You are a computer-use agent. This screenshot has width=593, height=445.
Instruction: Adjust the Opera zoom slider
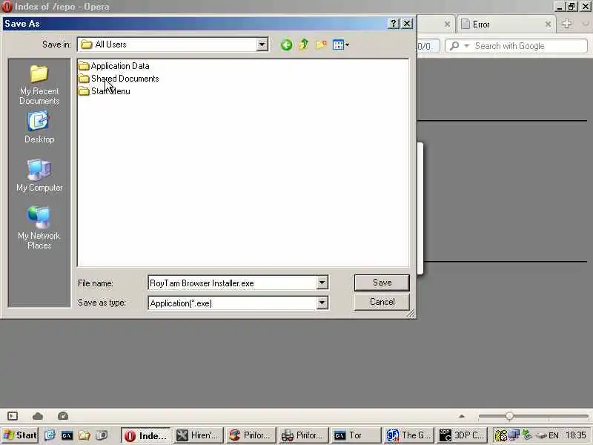click(509, 416)
